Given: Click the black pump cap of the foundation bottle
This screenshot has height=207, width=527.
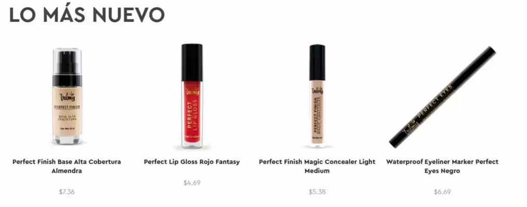Looking at the screenshot, I should click(67, 67).
